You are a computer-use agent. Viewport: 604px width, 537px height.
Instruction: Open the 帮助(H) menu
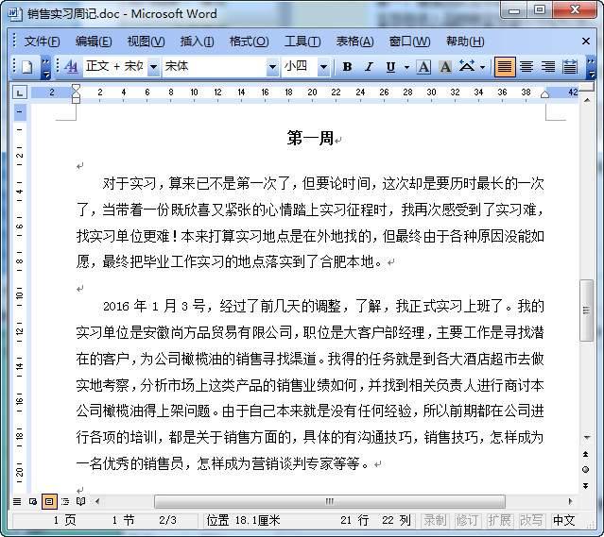465,42
